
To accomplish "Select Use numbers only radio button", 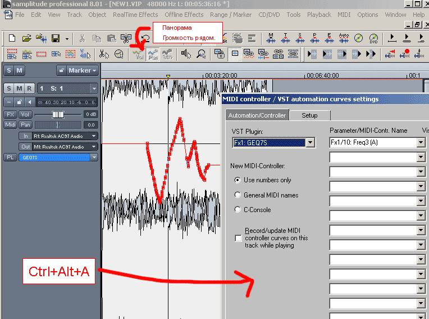I will 238,180.
